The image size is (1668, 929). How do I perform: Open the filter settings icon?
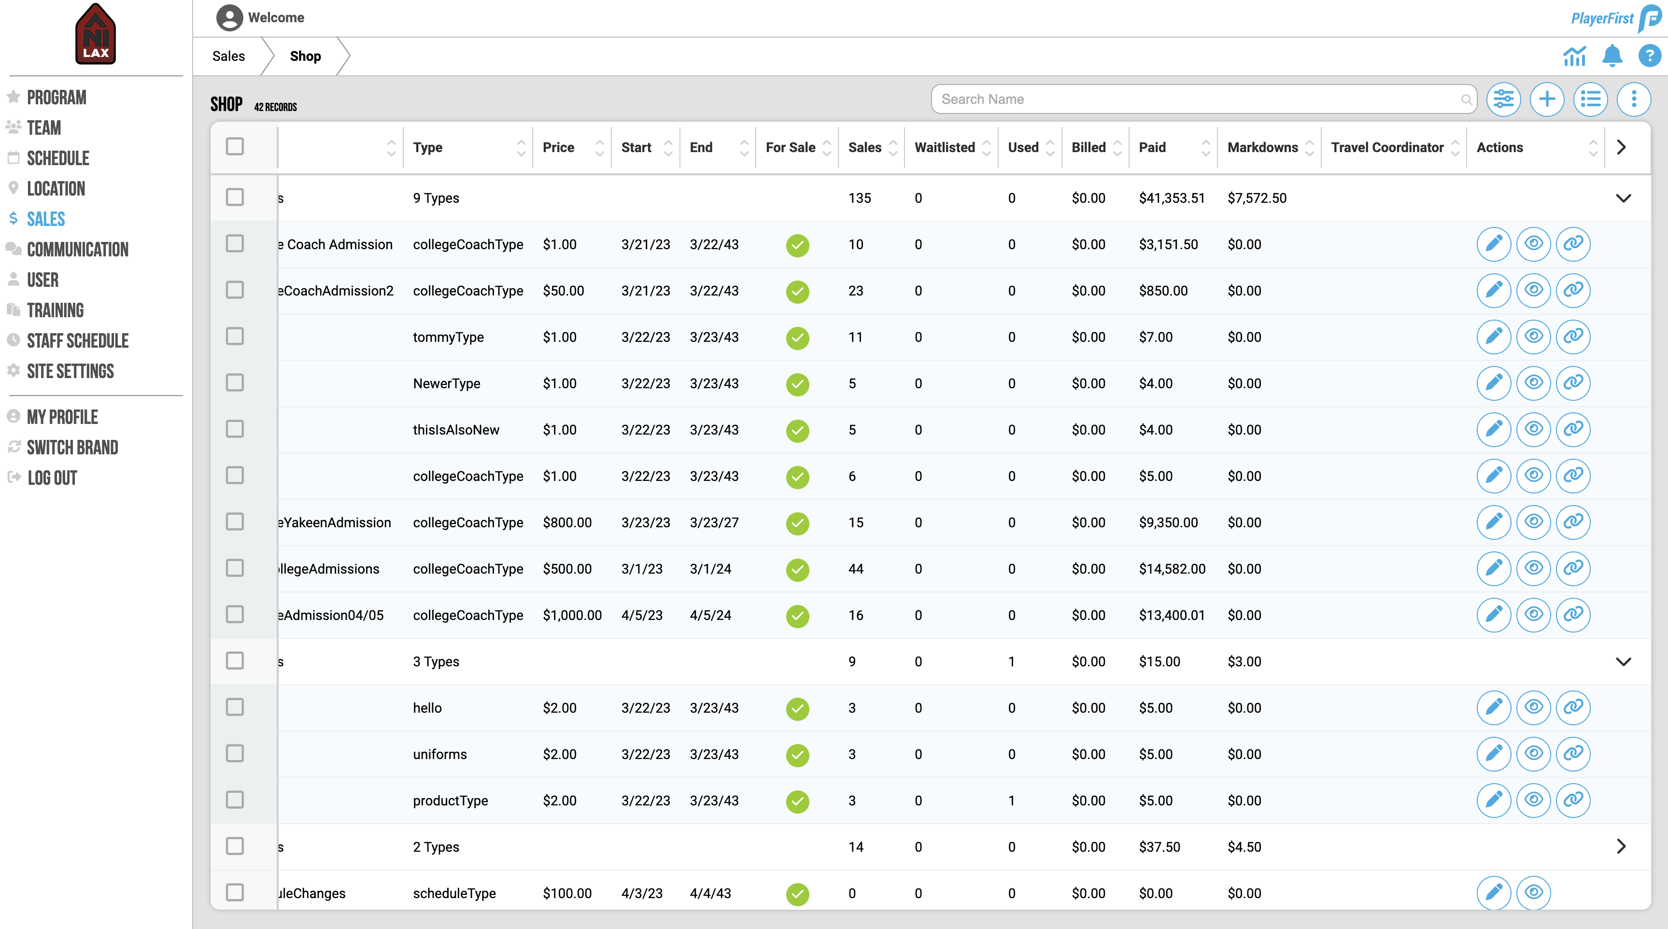point(1503,99)
